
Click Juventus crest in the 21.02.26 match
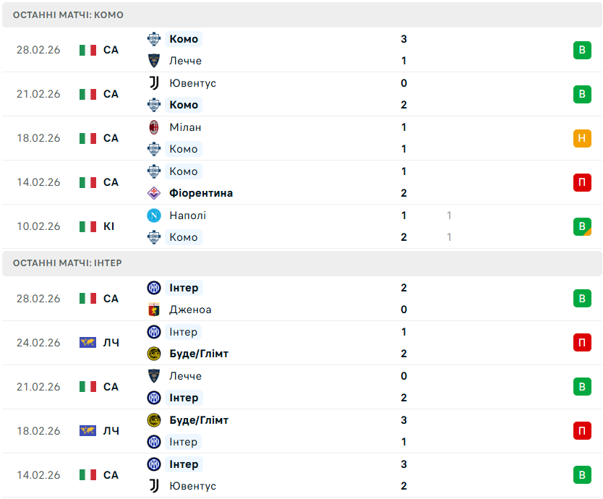(153, 83)
